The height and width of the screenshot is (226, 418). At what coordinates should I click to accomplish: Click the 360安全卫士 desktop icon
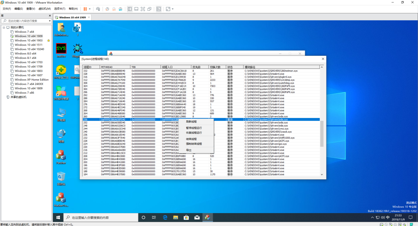tap(61, 72)
